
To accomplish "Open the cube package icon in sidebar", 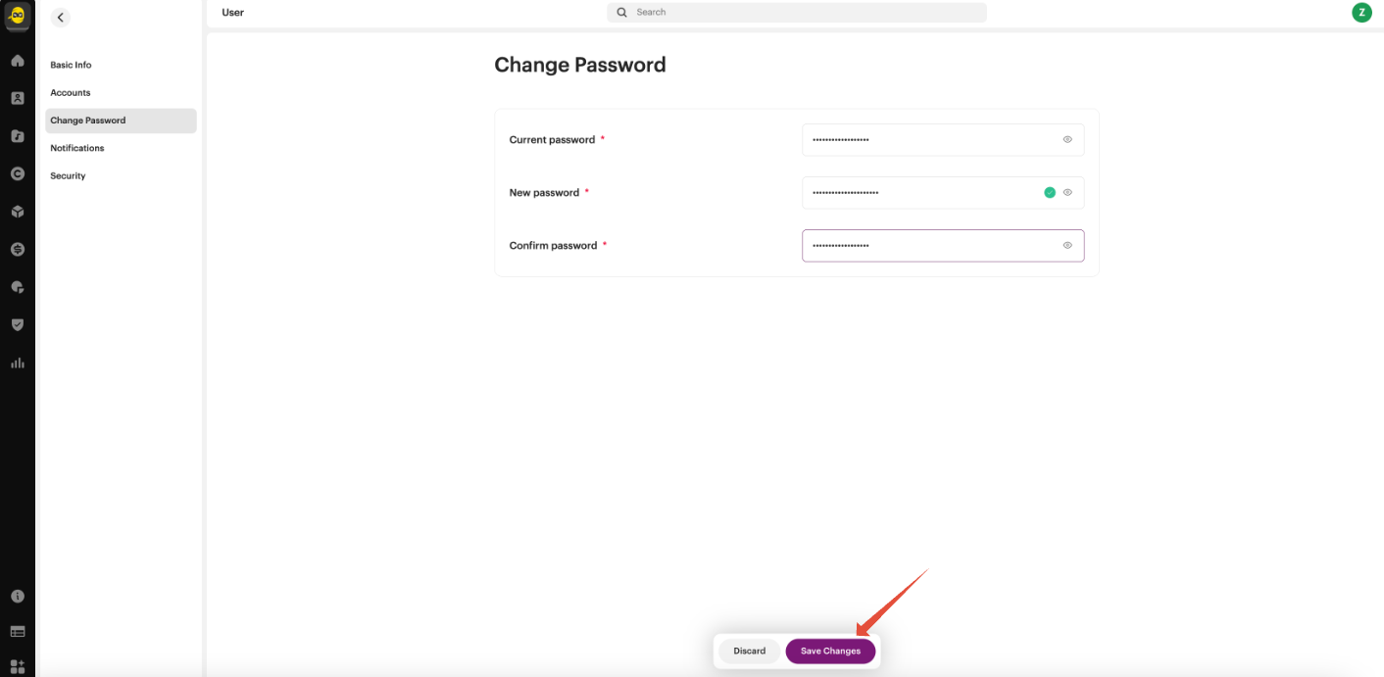I will coord(17,212).
